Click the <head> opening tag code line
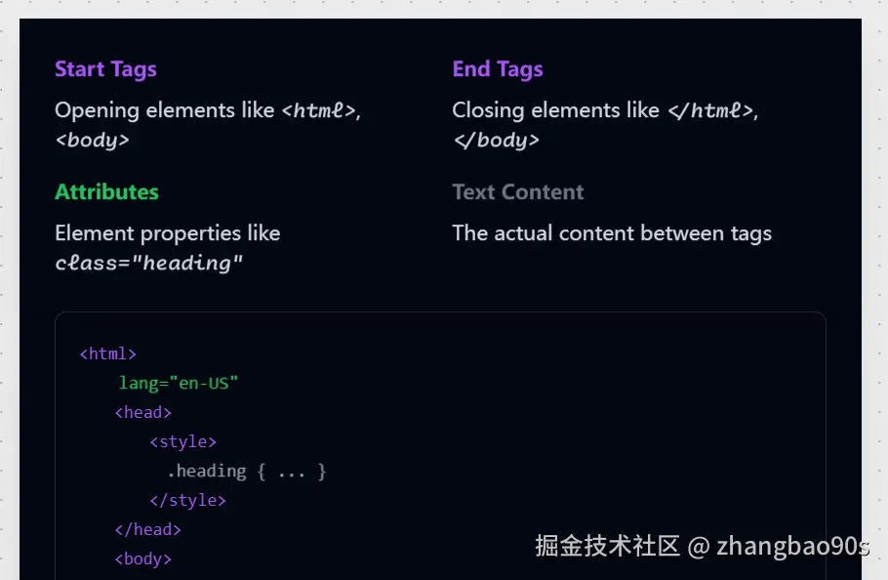Viewport: 888px width, 580px height. (x=142, y=412)
